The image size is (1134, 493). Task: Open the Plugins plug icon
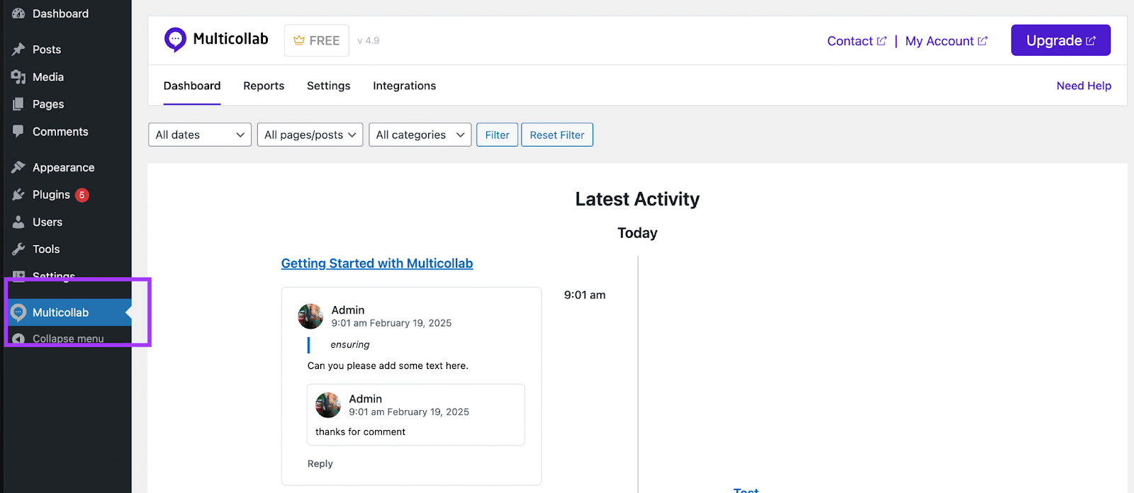(x=18, y=195)
